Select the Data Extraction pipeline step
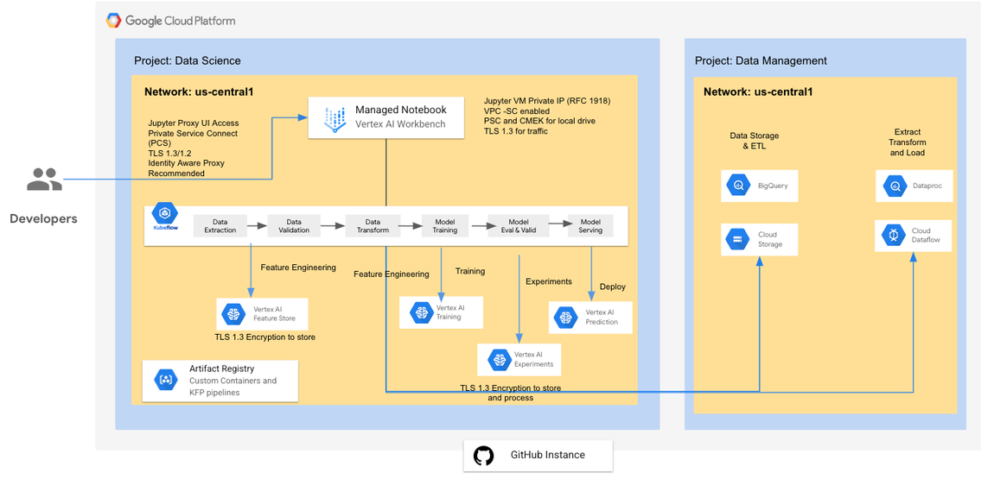 click(x=220, y=226)
